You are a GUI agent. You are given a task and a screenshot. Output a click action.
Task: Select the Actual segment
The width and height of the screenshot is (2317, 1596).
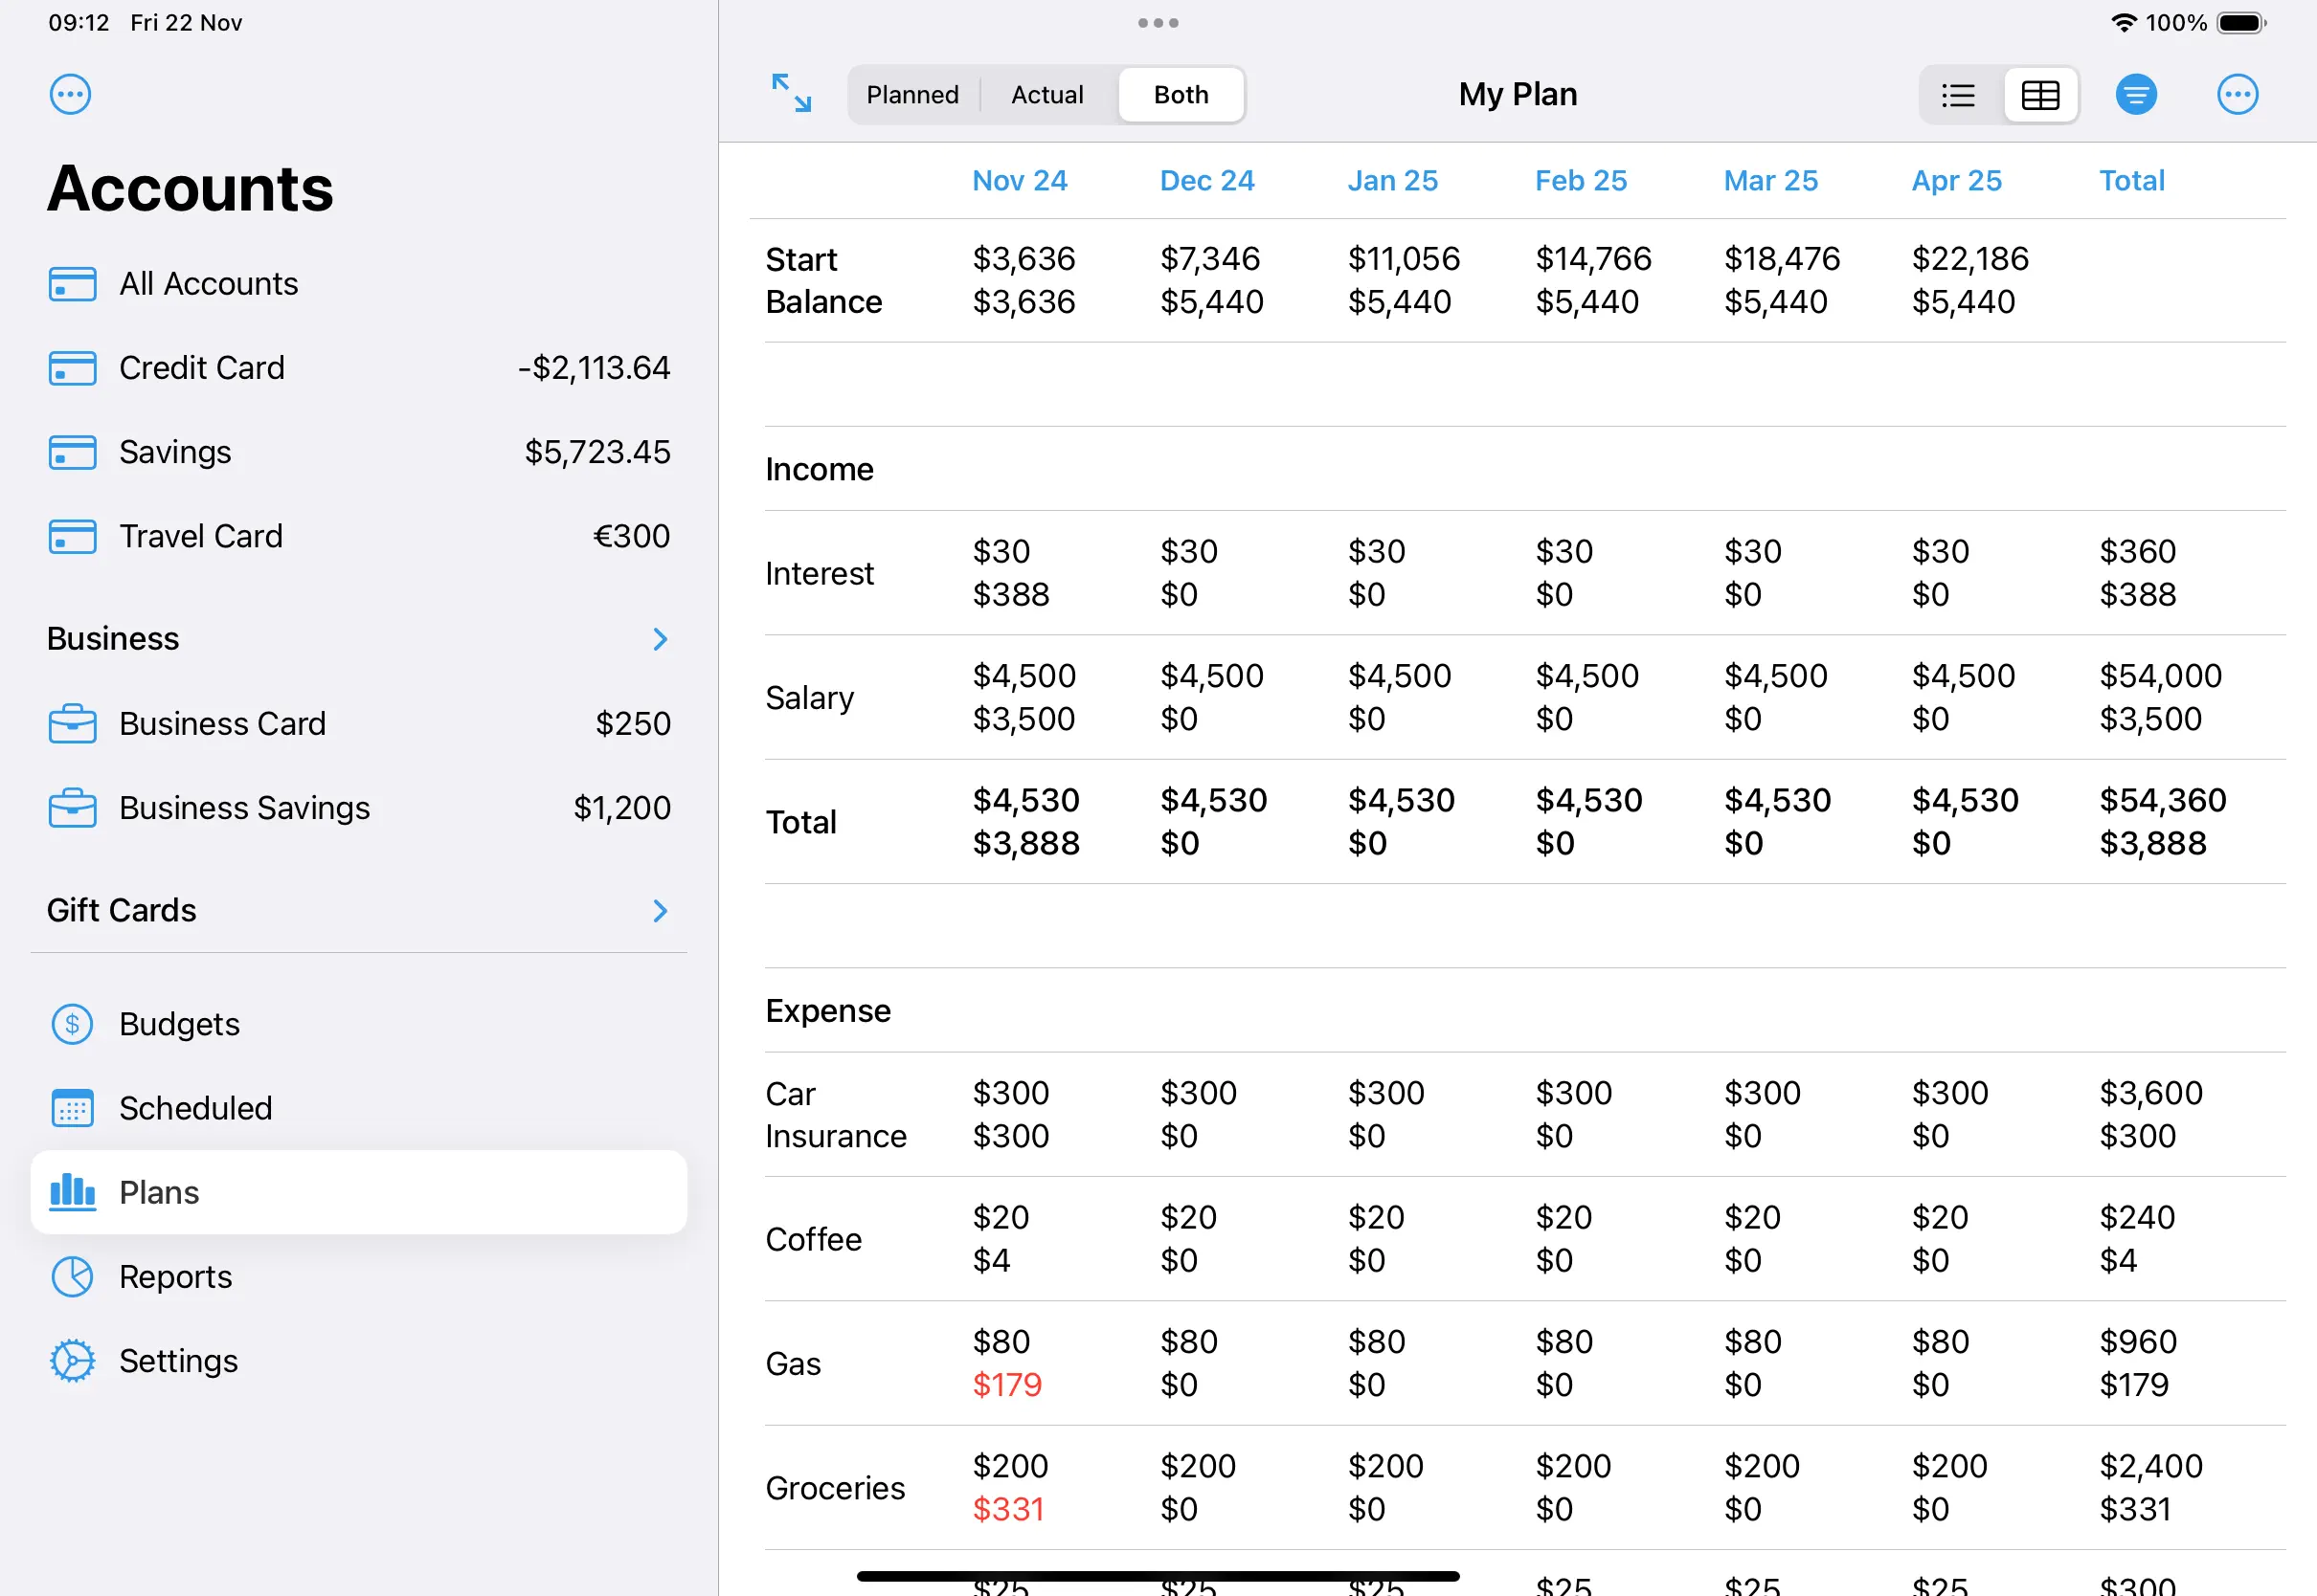(x=1046, y=95)
